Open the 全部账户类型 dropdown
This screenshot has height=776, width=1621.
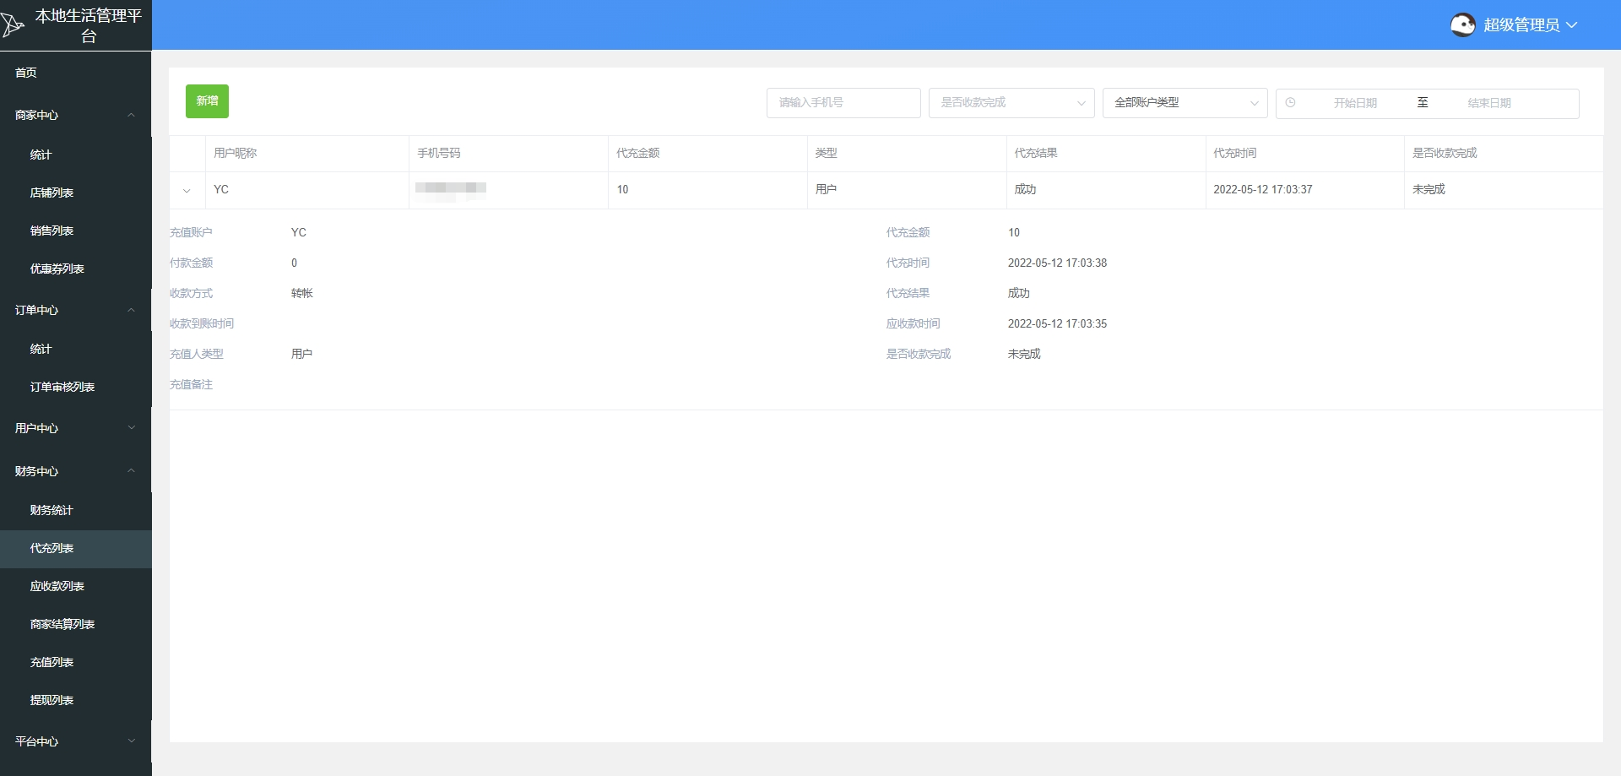coord(1184,103)
